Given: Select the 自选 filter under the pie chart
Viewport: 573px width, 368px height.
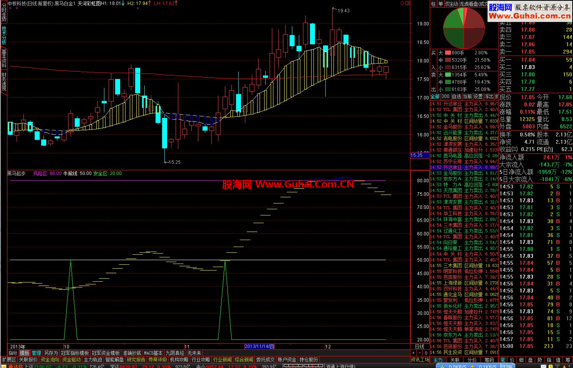Looking at the screenshot, I should pyautogui.click(x=456, y=96).
